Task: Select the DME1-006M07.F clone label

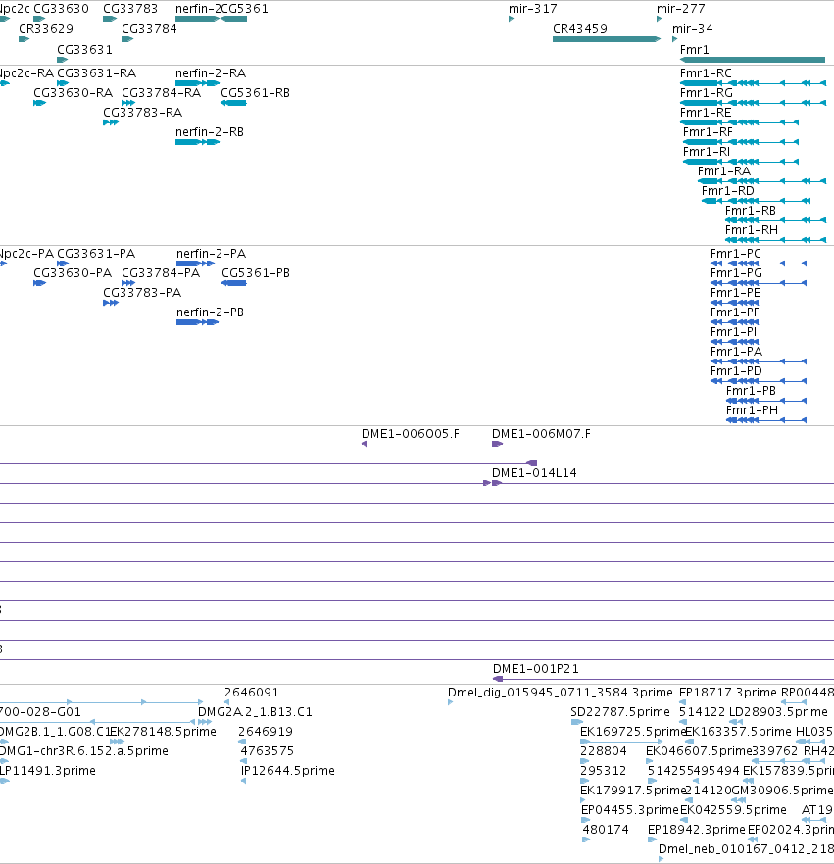Action: tap(541, 434)
